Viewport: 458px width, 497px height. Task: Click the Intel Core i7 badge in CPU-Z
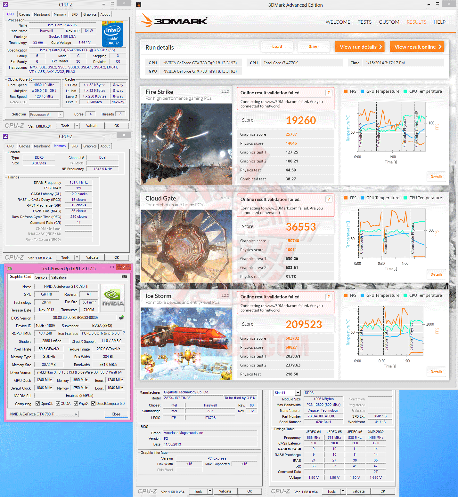click(112, 33)
